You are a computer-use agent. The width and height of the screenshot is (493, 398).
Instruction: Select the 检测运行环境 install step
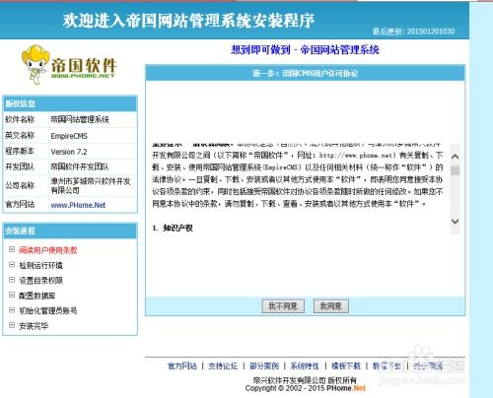click(40, 265)
